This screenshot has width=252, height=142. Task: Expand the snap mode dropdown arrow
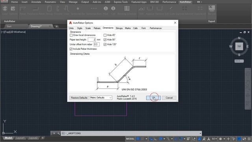pyautogui.click(x=146, y=139)
